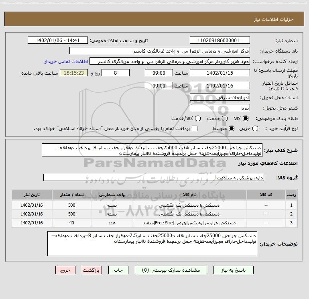Click the کد کالا column header
Image resolution: width=309 pixels, height=299 pixels.
(x=266, y=195)
